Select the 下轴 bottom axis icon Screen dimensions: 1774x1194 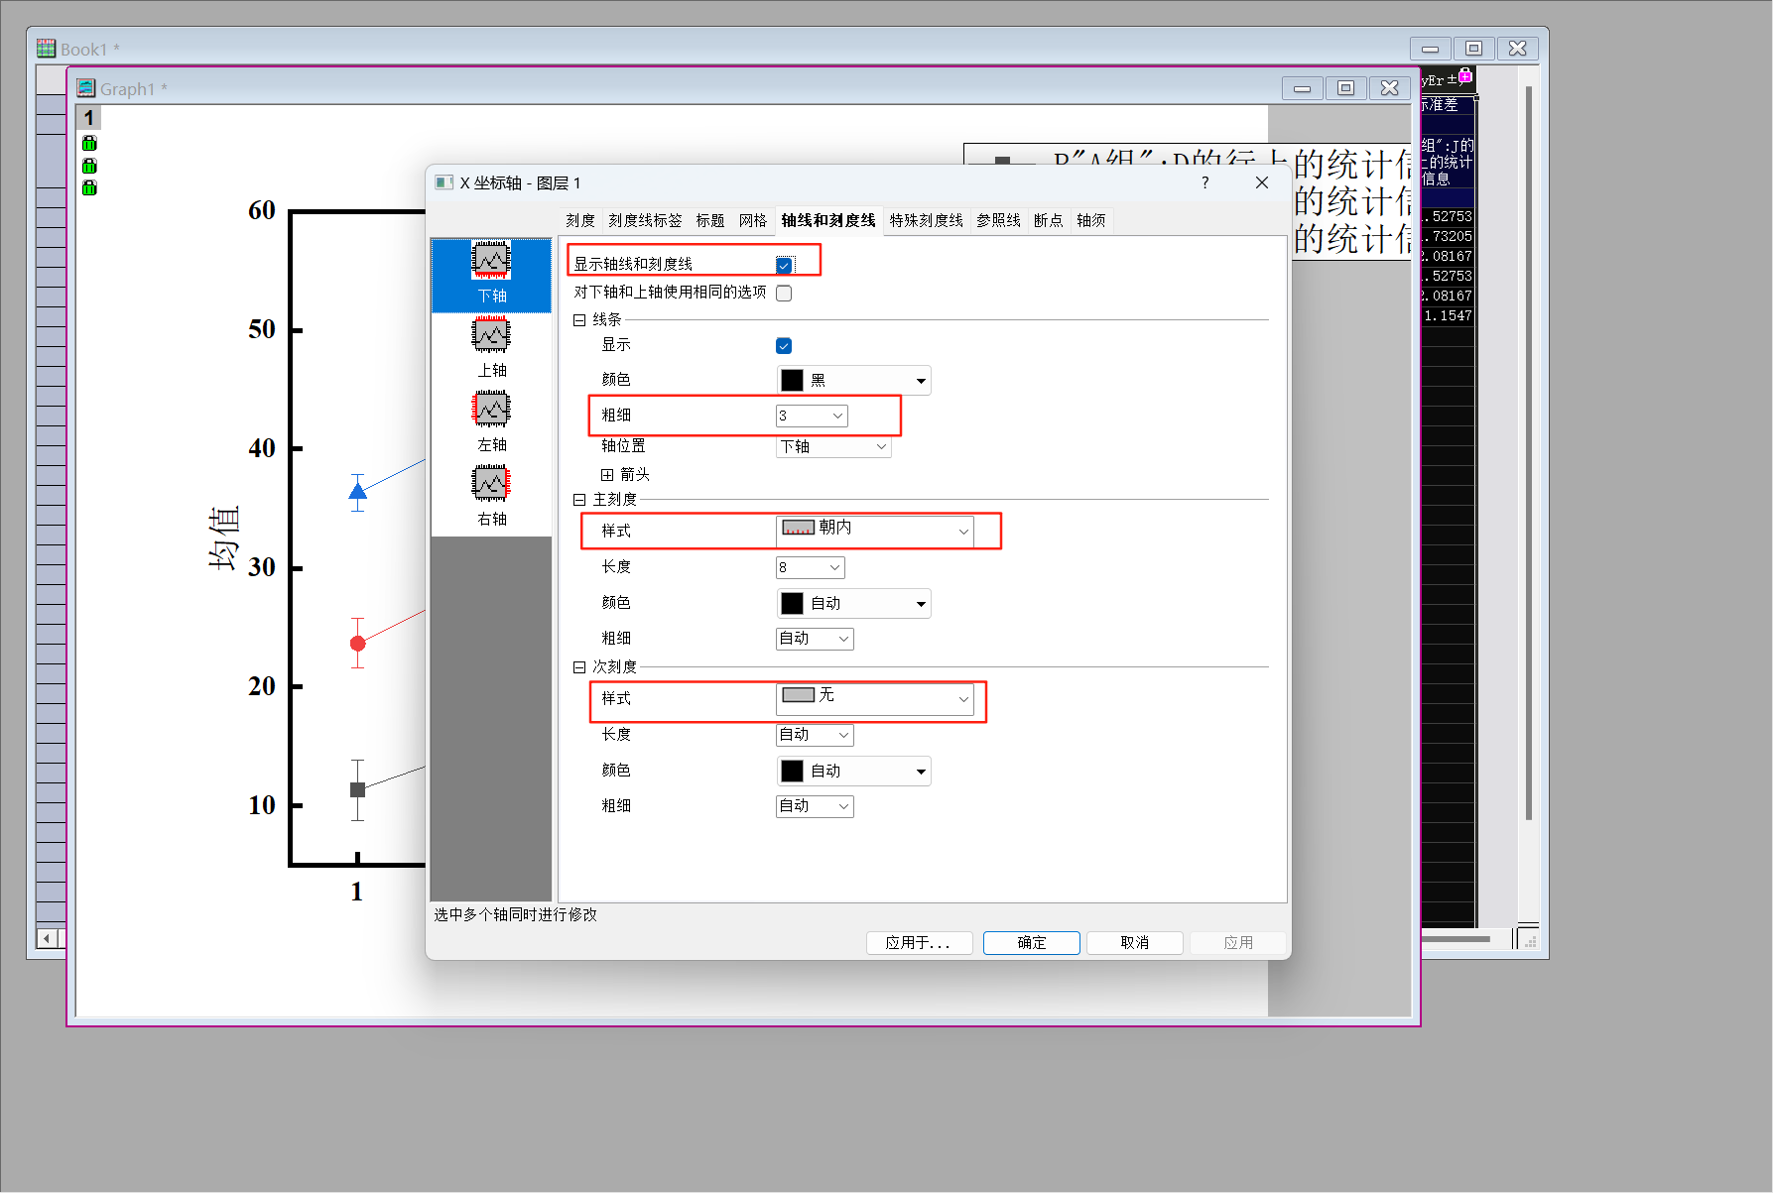tap(491, 261)
